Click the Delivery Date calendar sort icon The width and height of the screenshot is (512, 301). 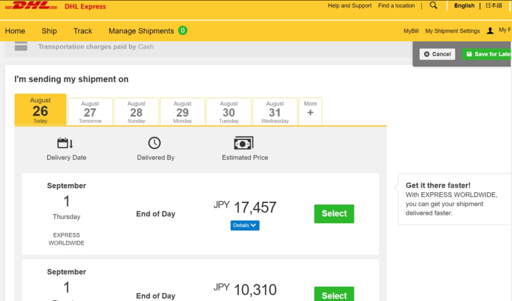pos(66,143)
